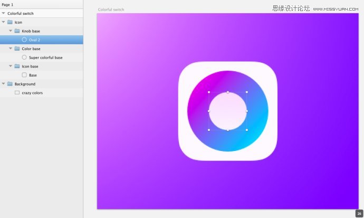Collapse the Colorful switch artboard triangle
The image size is (364, 218).
[x=3, y=13]
